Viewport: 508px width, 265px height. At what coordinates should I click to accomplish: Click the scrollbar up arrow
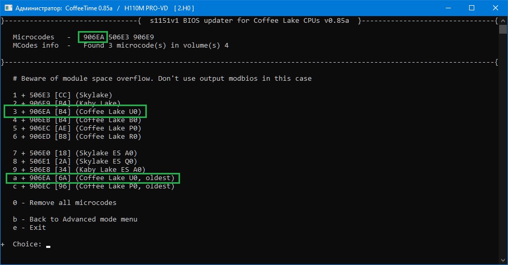click(503, 21)
